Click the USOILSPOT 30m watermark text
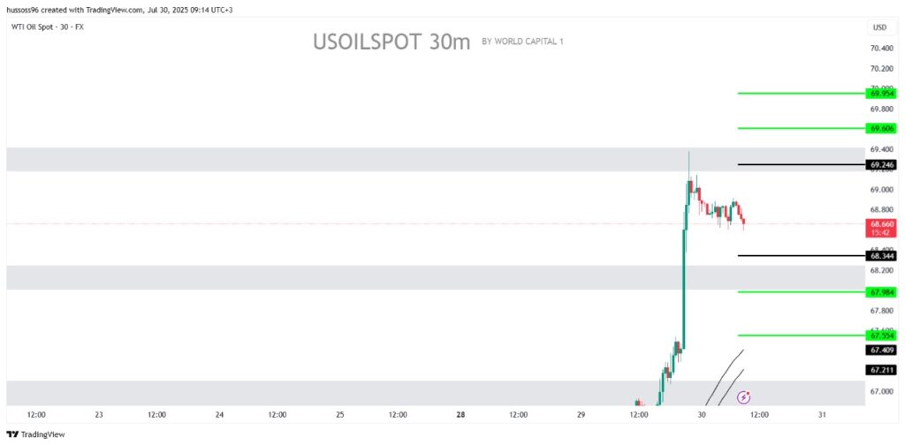905x445 pixels. [392, 42]
